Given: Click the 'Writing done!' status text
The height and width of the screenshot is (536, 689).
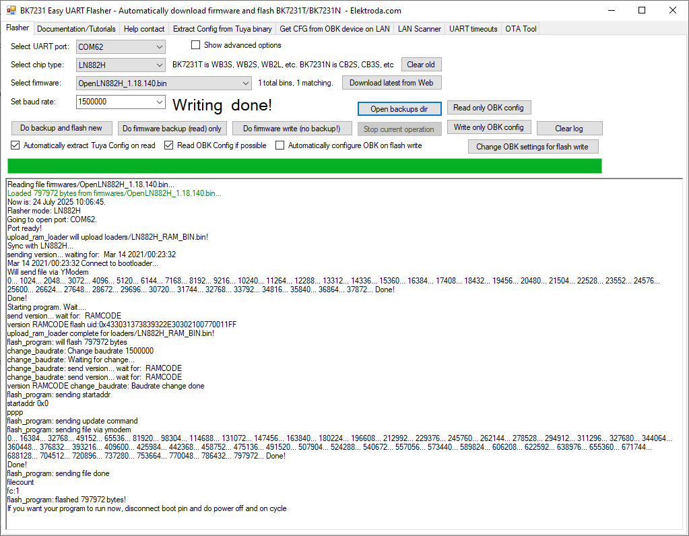Looking at the screenshot, I should point(222,105).
